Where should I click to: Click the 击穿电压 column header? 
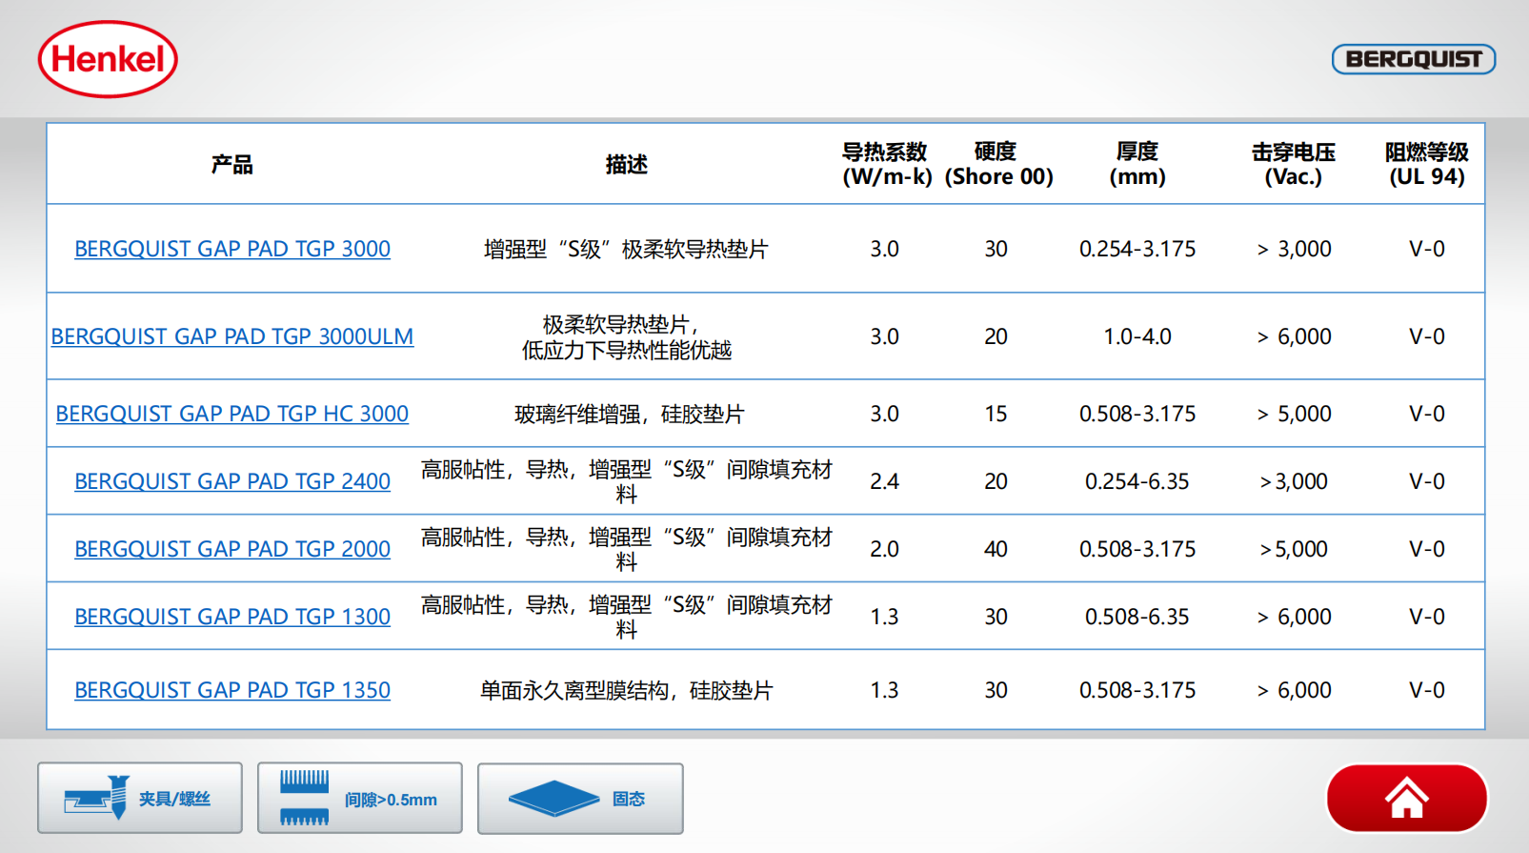pos(1293,164)
